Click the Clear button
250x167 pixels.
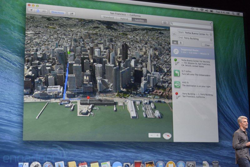tap(207, 45)
